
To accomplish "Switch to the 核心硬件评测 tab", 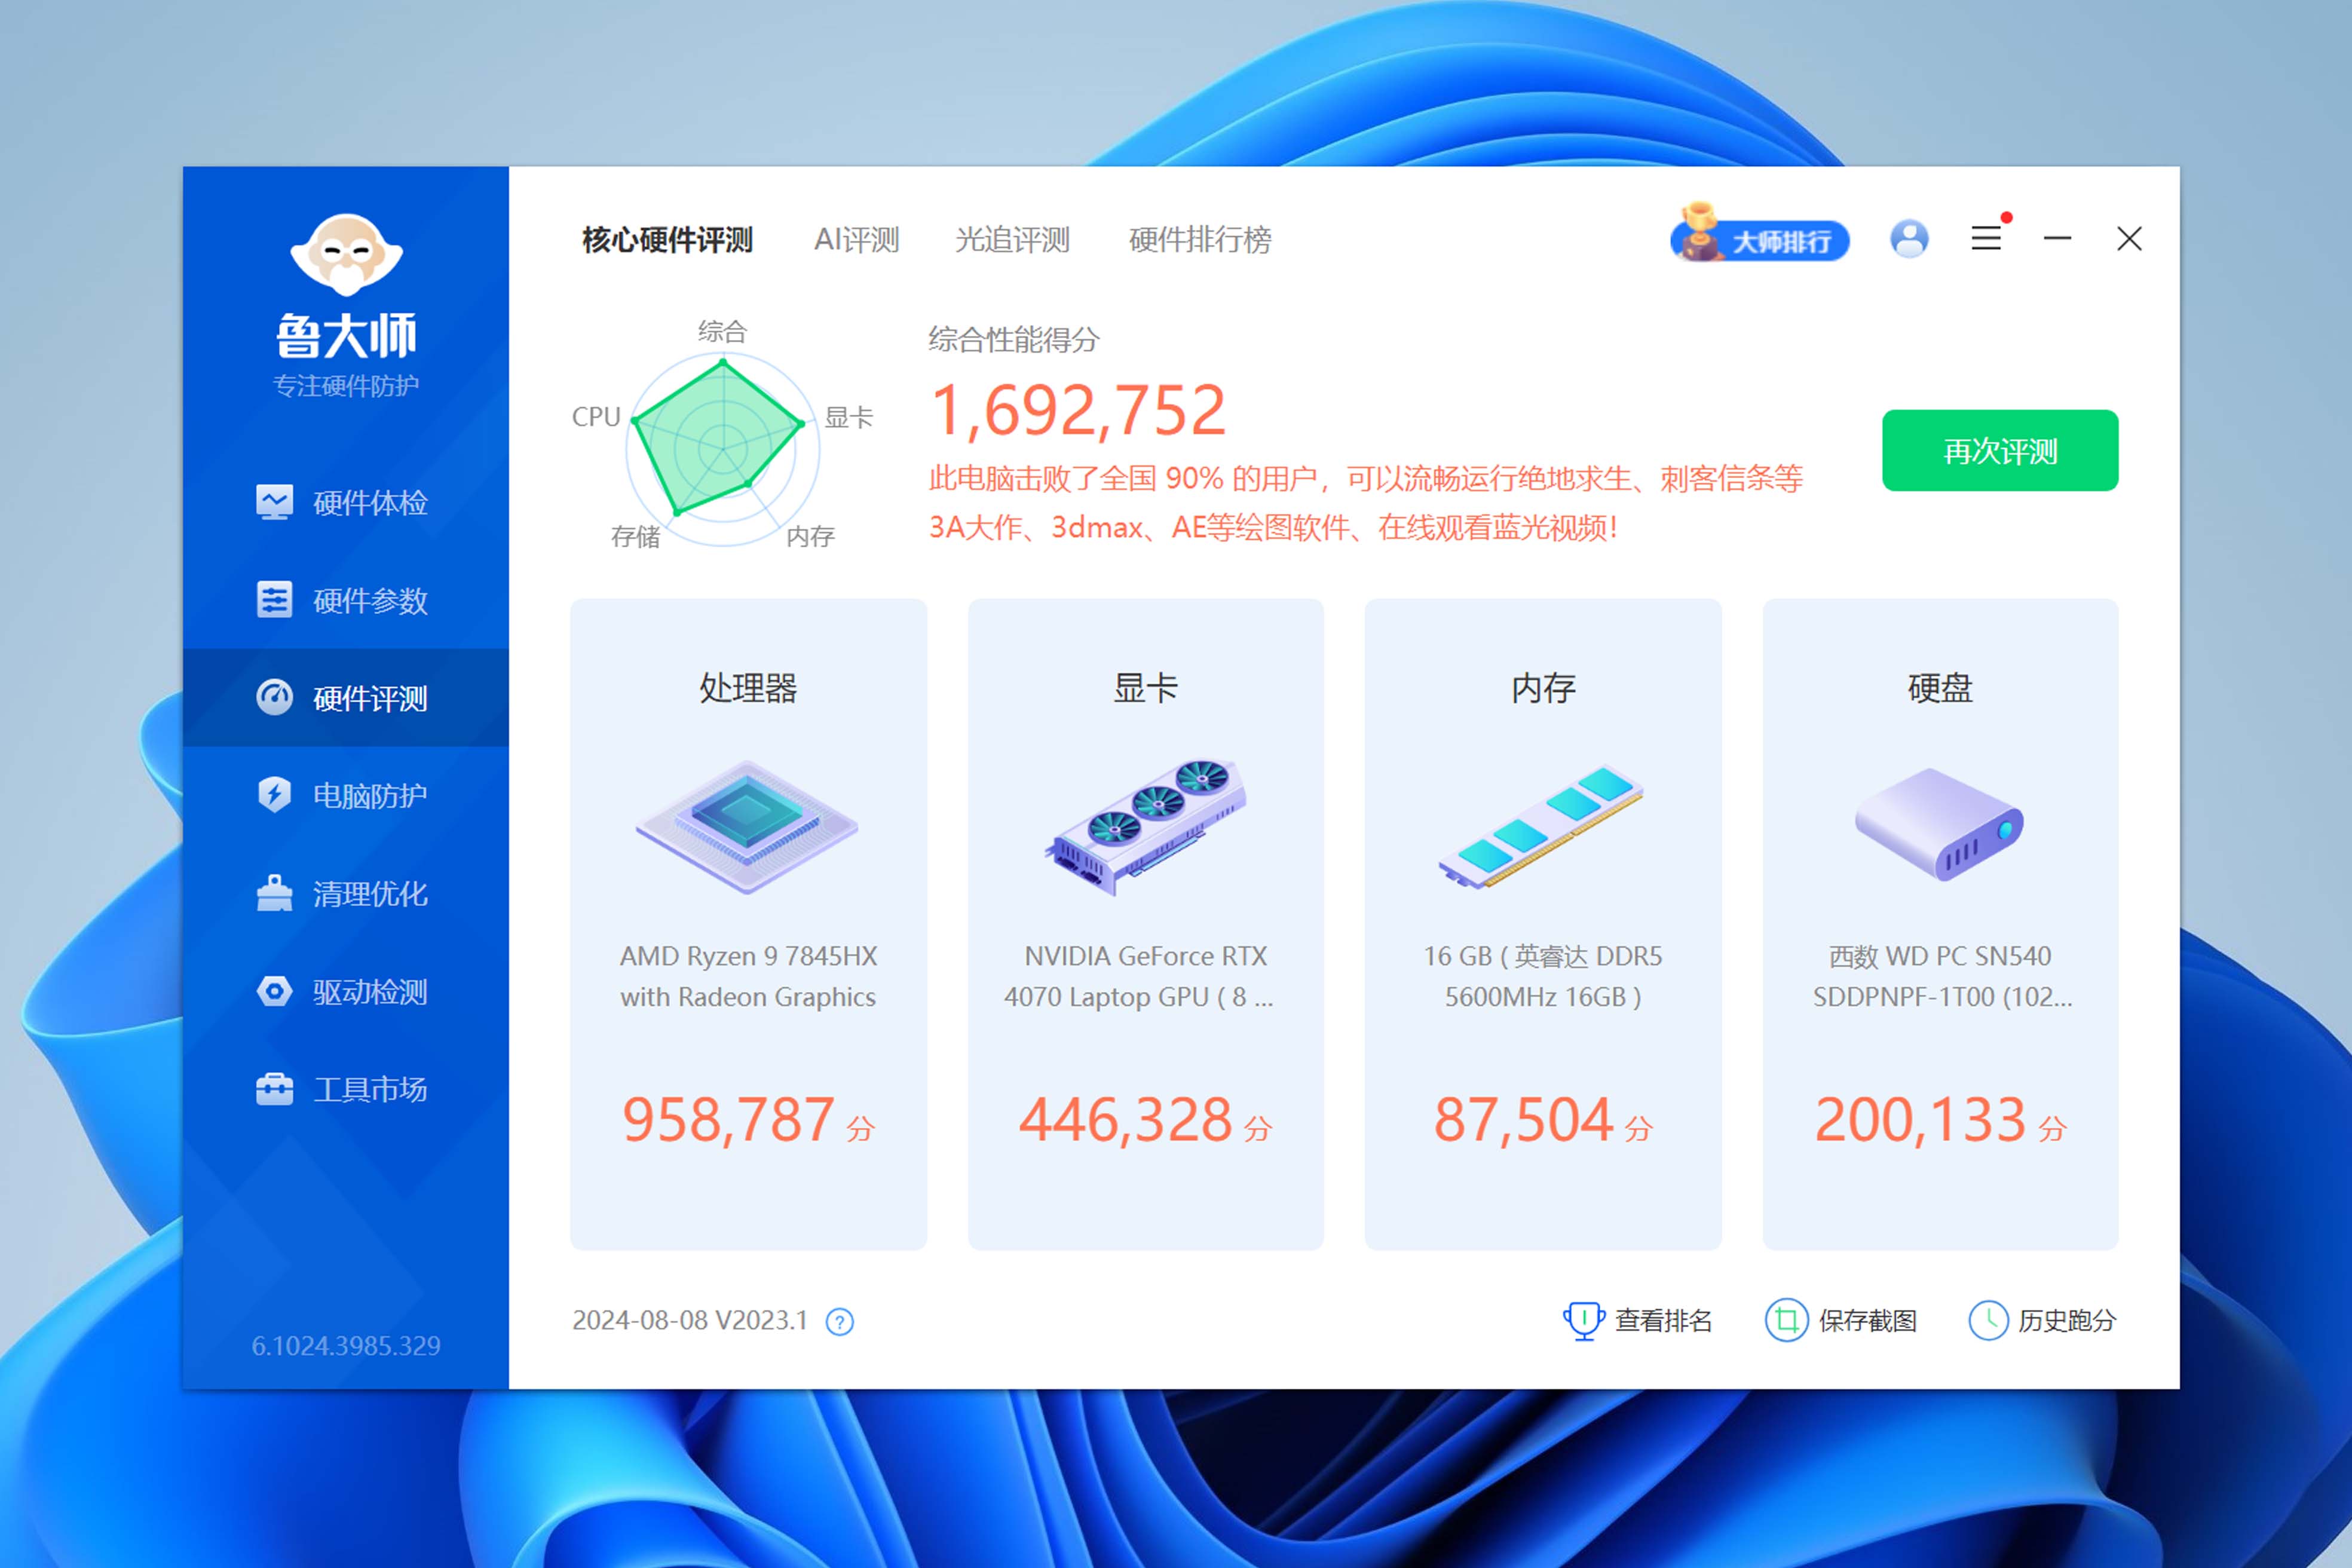I will tap(667, 240).
